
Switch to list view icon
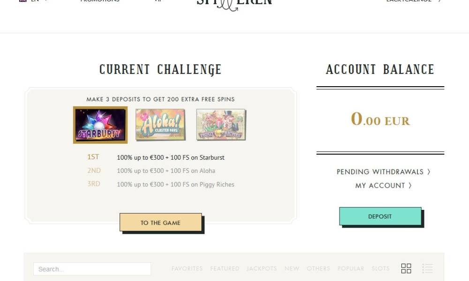(427, 268)
